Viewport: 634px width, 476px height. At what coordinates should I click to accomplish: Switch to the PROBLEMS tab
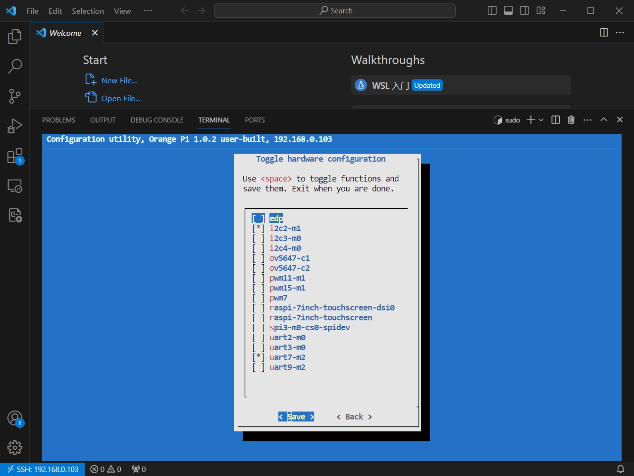[x=58, y=120]
